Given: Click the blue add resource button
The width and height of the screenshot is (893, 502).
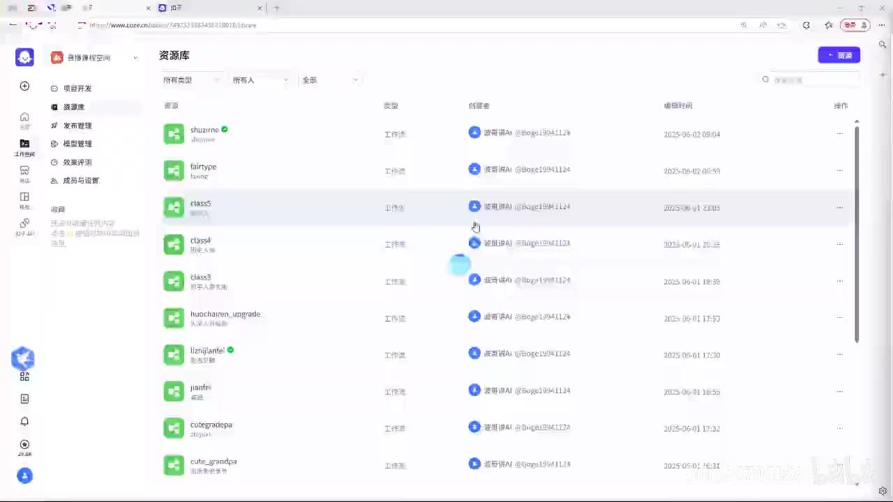Looking at the screenshot, I should (839, 55).
